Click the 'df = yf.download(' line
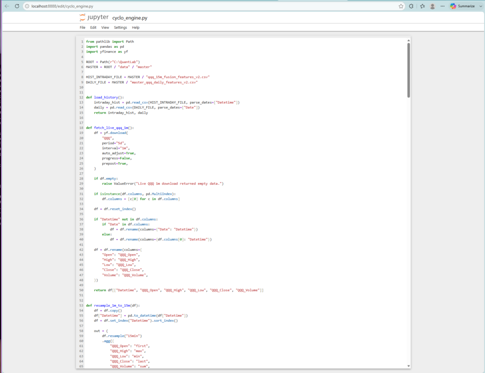Screen dimensions: 485x373 [111, 133]
